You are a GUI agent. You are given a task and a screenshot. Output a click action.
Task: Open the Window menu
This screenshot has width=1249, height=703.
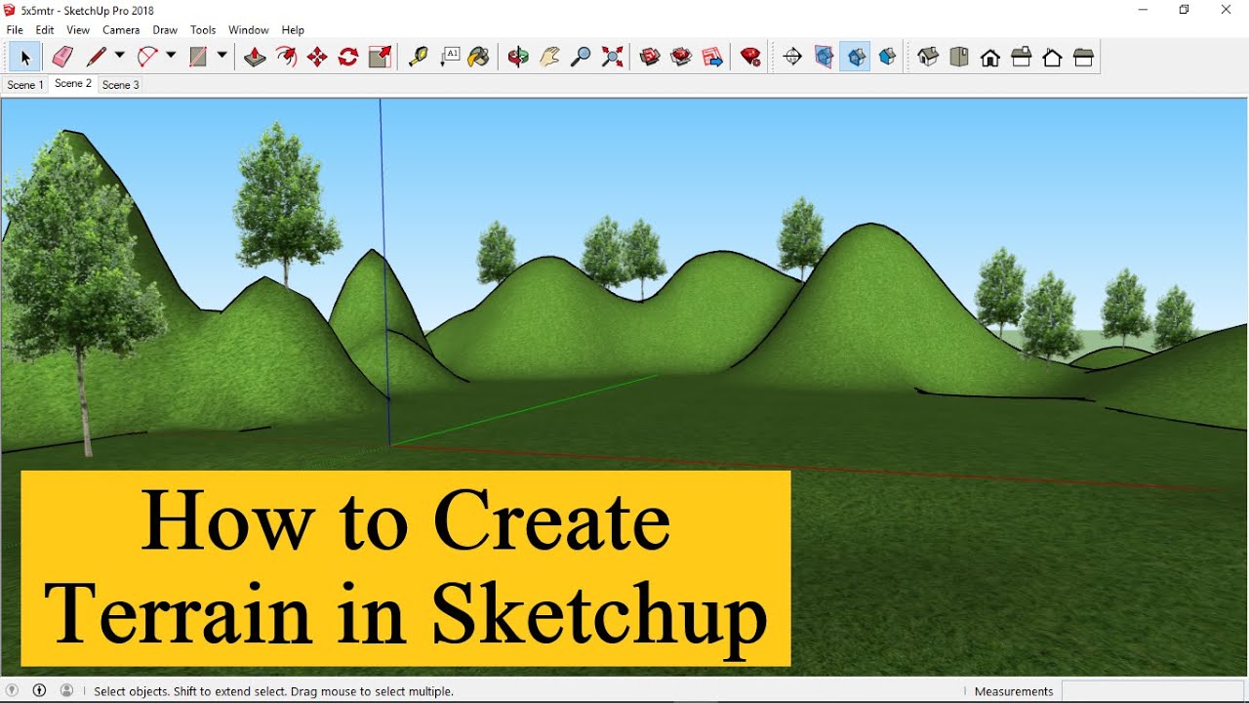point(248,30)
